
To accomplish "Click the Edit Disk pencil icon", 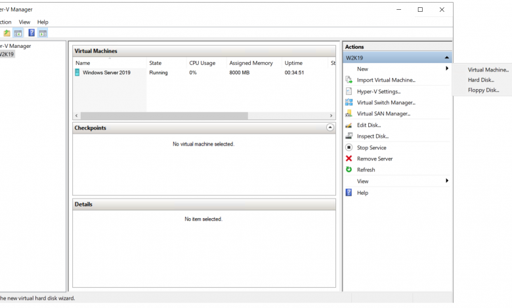I will point(349,125).
